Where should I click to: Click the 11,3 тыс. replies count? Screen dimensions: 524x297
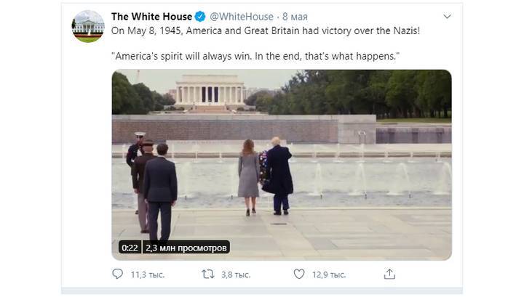click(x=147, y=274)
